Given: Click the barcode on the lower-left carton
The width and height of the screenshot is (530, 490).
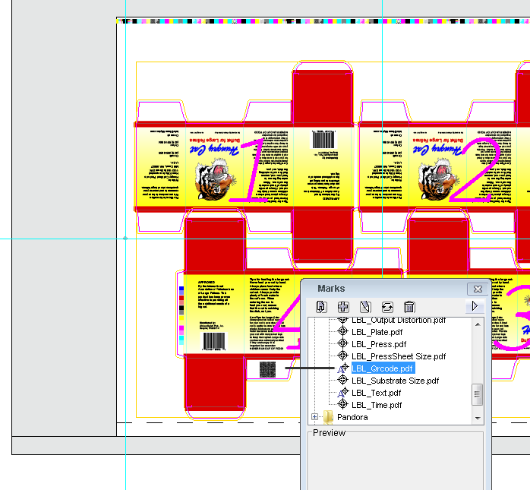Looking at the screenshot, I should pyautogui.click(x=214, y=342).
